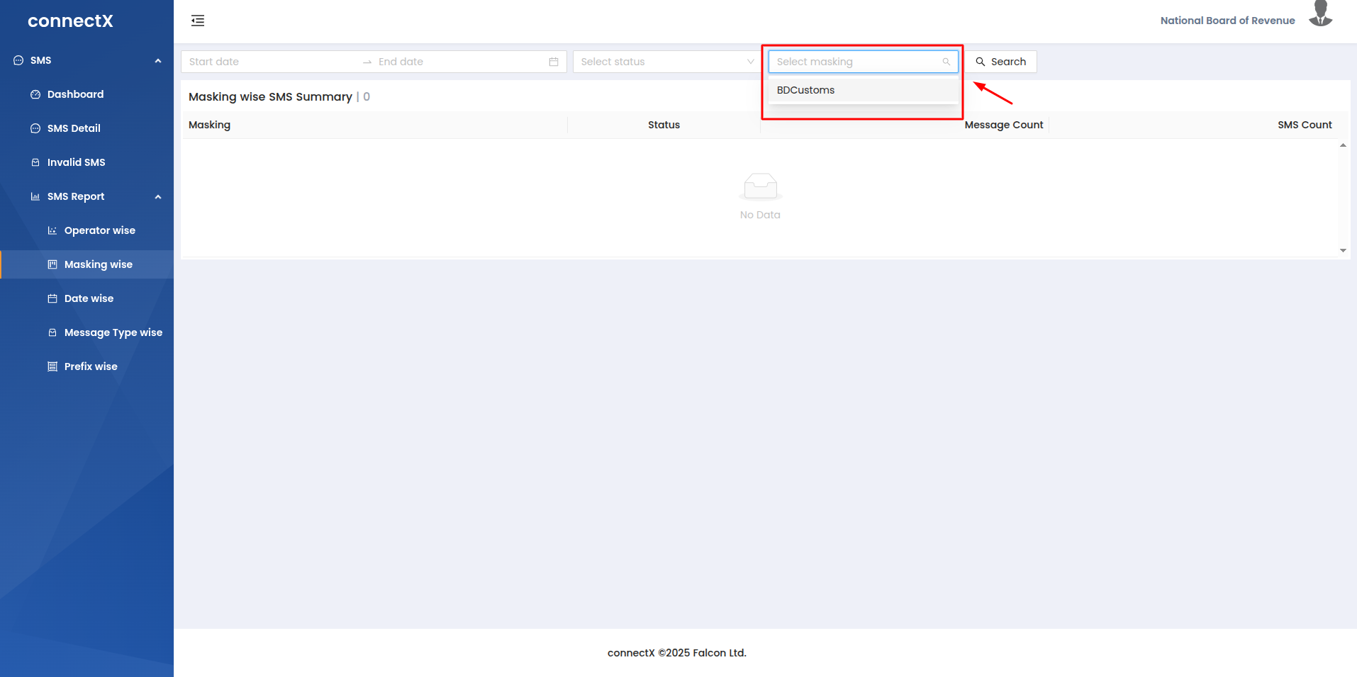Viewport: 1357px width, 677px height.
Task: Open Date wise report
Action: click(89, 298)
